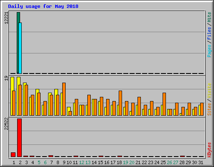Image resolution: width=214 pixels, height=167 pixels.
Task: Click the orange Sites bar for day 18
Action: [120, 103]
